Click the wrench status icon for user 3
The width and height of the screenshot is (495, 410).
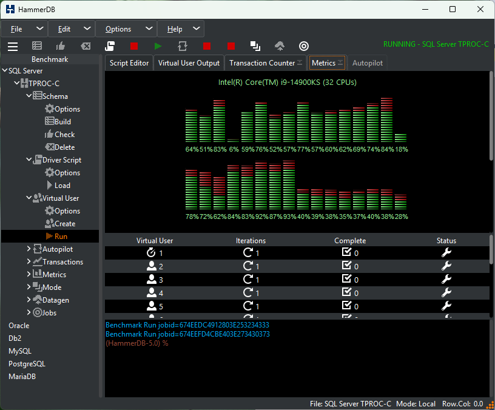click(x=446, y=280)
